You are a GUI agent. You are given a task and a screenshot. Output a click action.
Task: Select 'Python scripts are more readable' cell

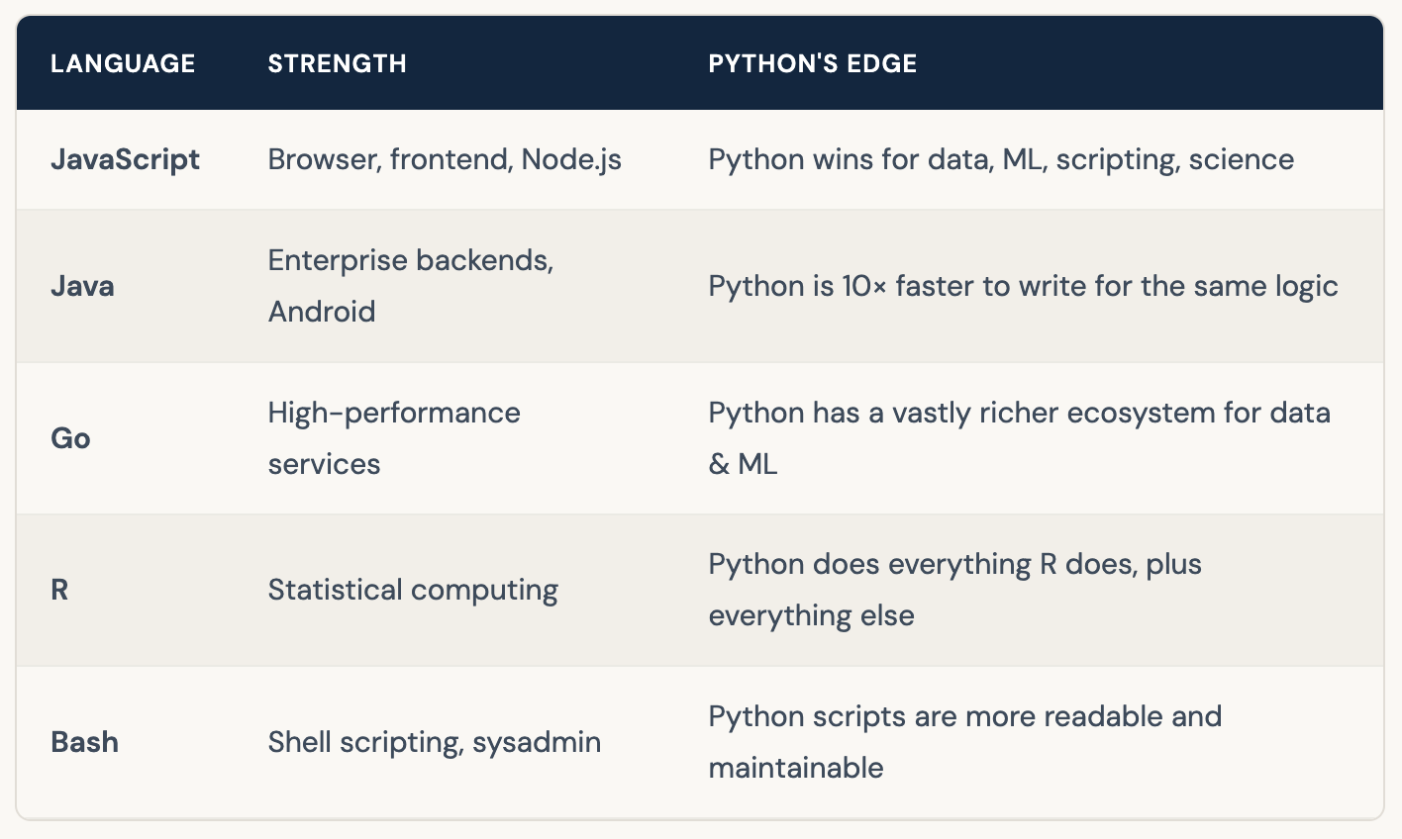pyautogui.click(x=964, y=742)
